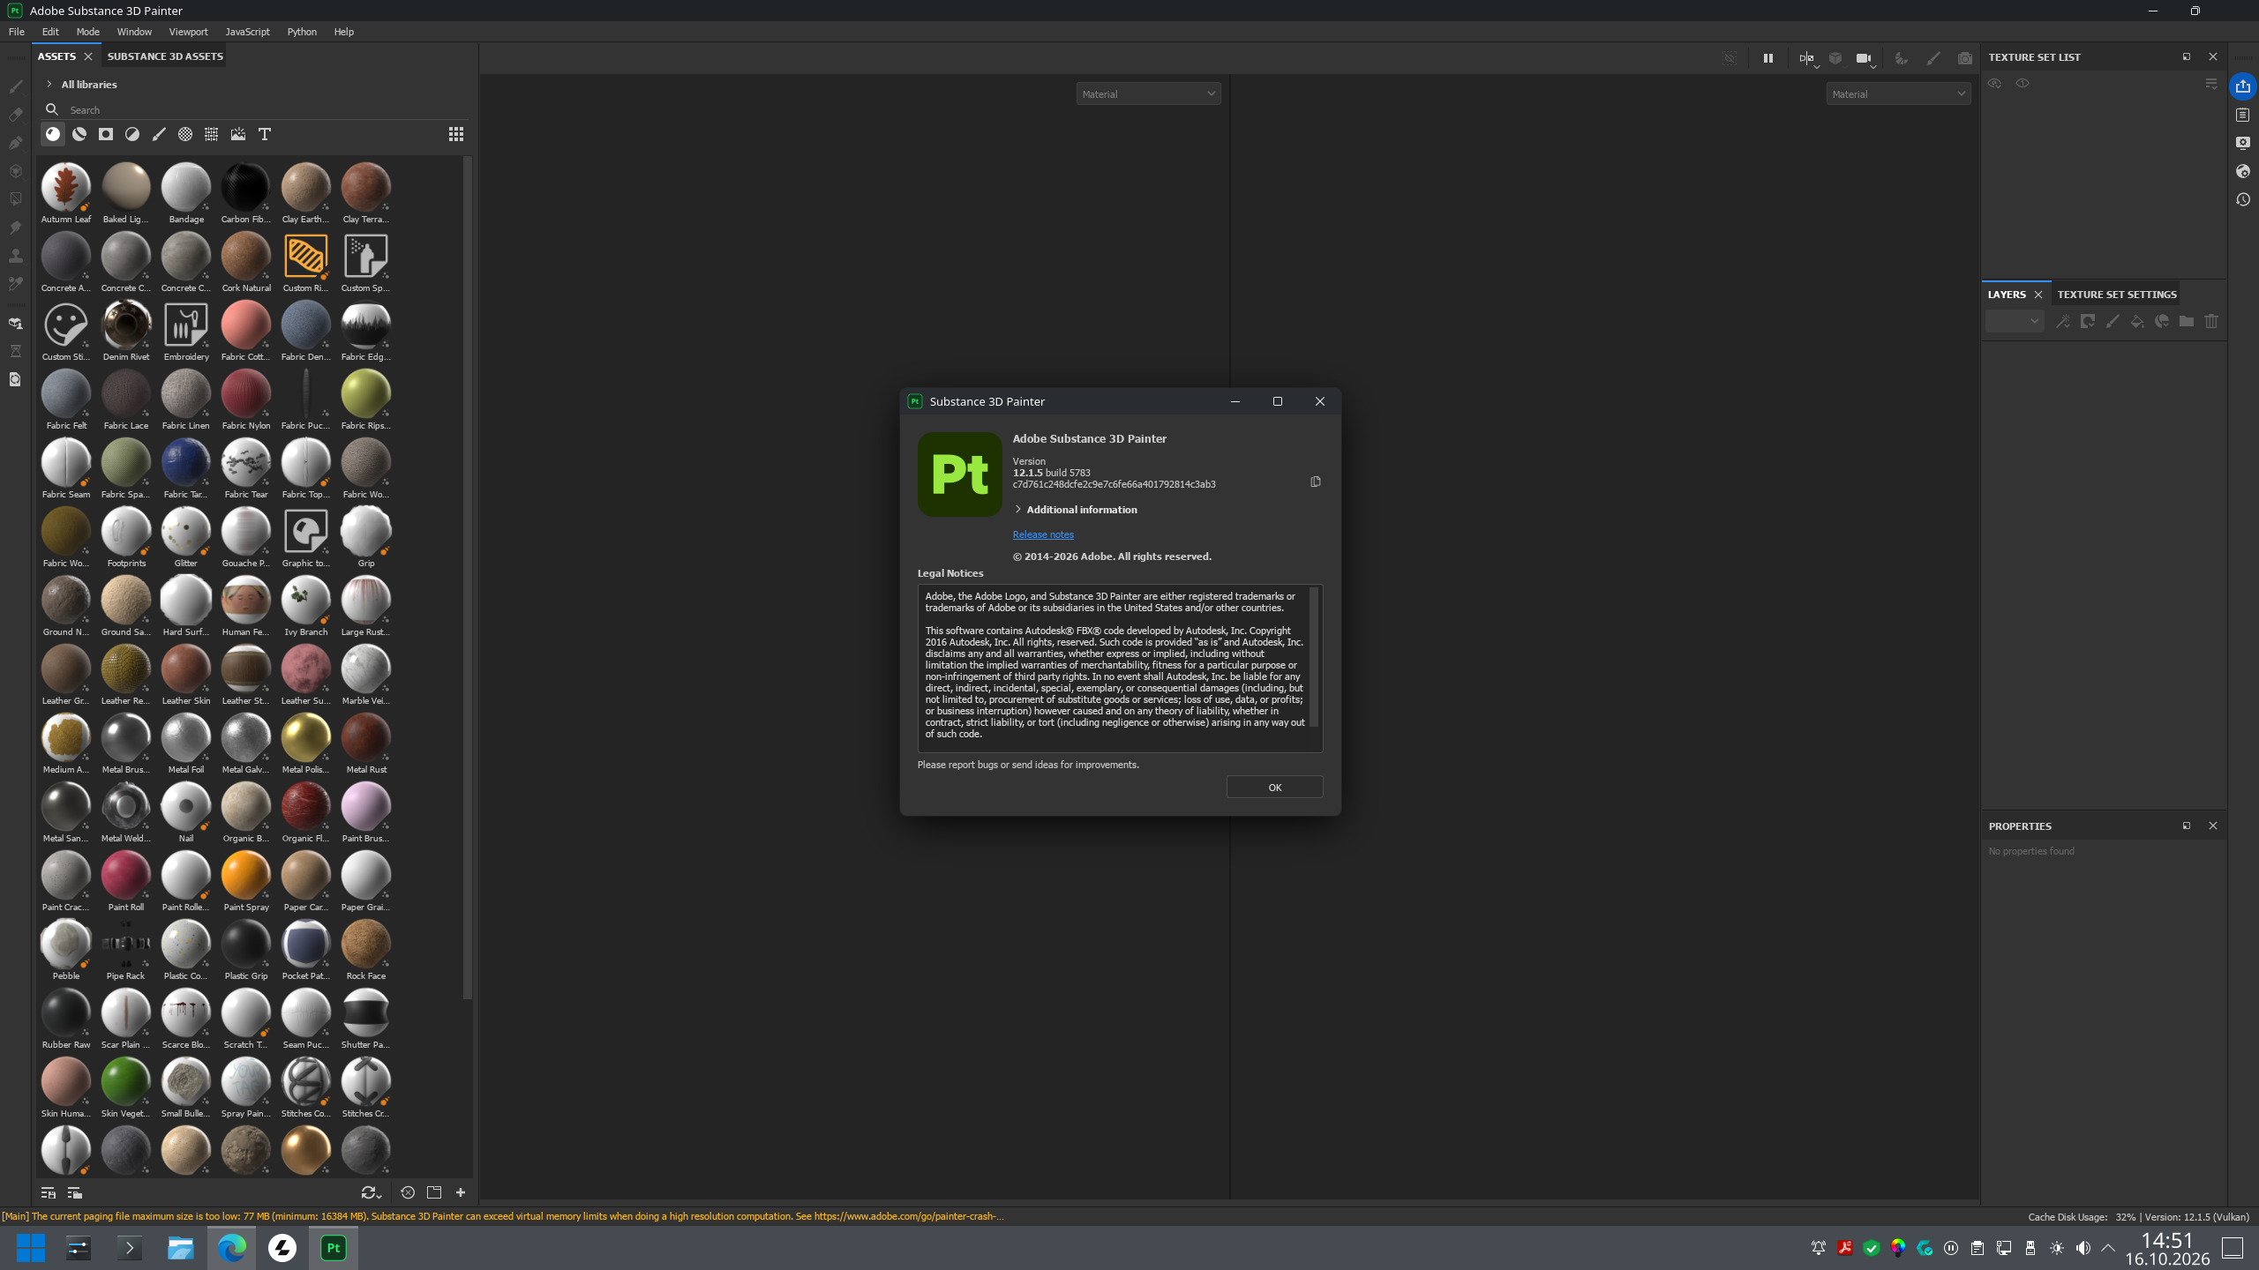Open Texture Set List settings menu icon

pyautogui.click(x=2211, y=84)
